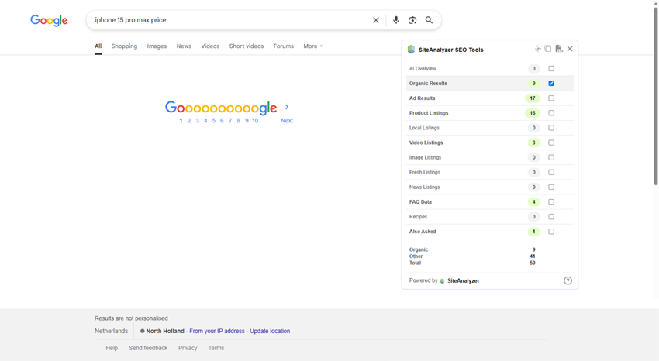Open the SiteAnalyzer help question mark icon
This screenshot has height=361, width=659.
coord(568,281)
